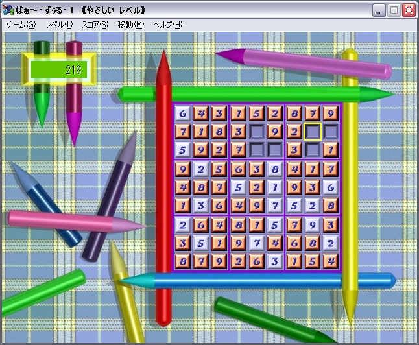Click the 4 tile in grid's bottom-right corner
Screen dimensions: 419x345
[x=331, y=261]
